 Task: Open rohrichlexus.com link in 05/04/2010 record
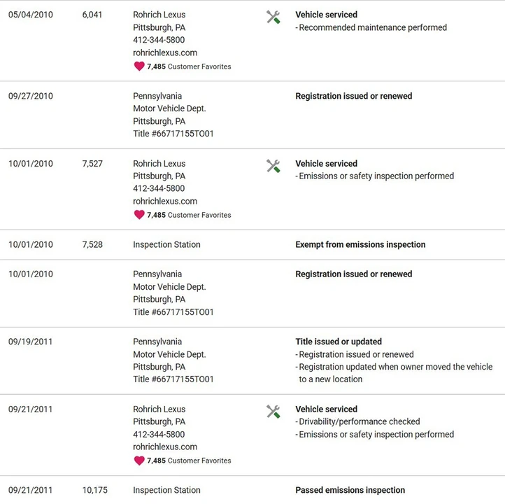(165, 52)
